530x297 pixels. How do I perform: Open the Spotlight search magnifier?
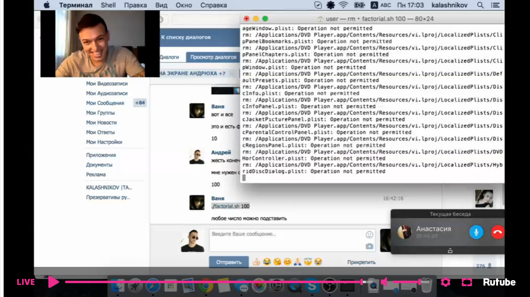(x=480, y=5)
